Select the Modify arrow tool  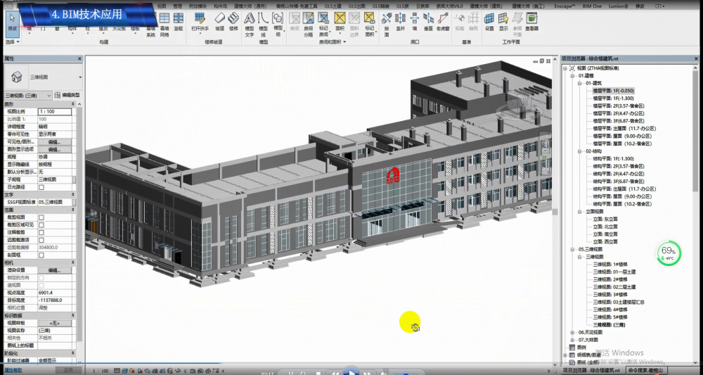13,28
